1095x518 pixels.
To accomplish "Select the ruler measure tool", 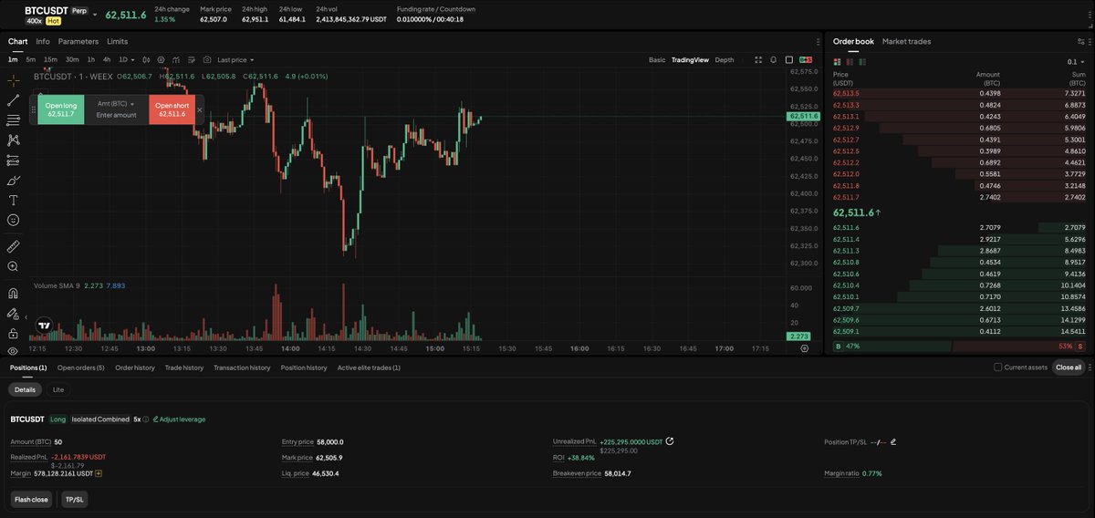I will coord(13,246).
